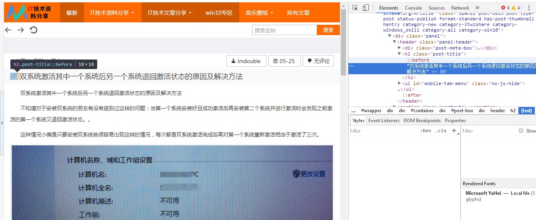Select the Styles pane tab
Image resolution: width=536 pixels, height=220 pixels.
(358, 121)
